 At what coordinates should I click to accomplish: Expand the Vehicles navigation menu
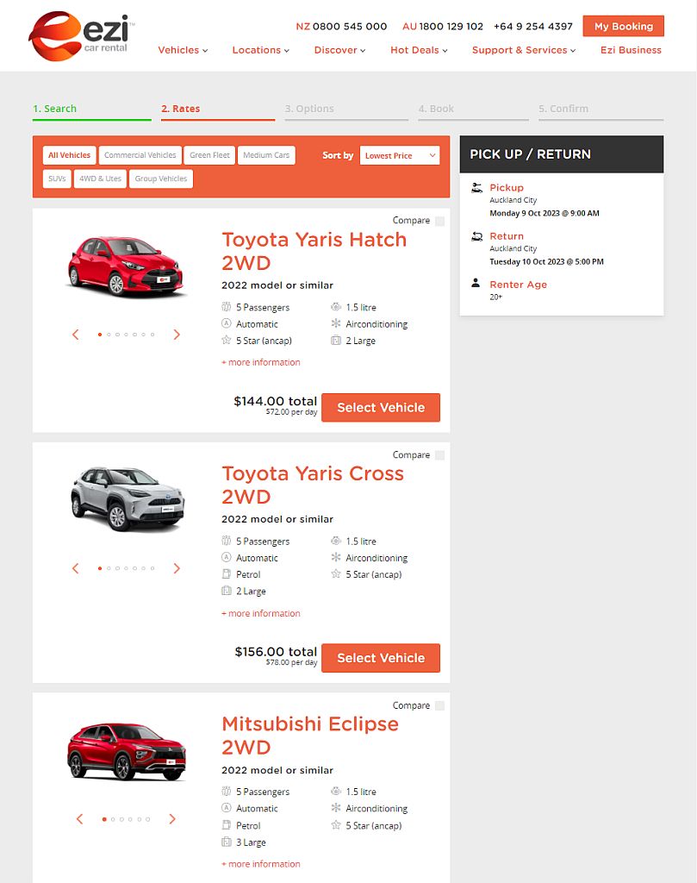point(182,50)
